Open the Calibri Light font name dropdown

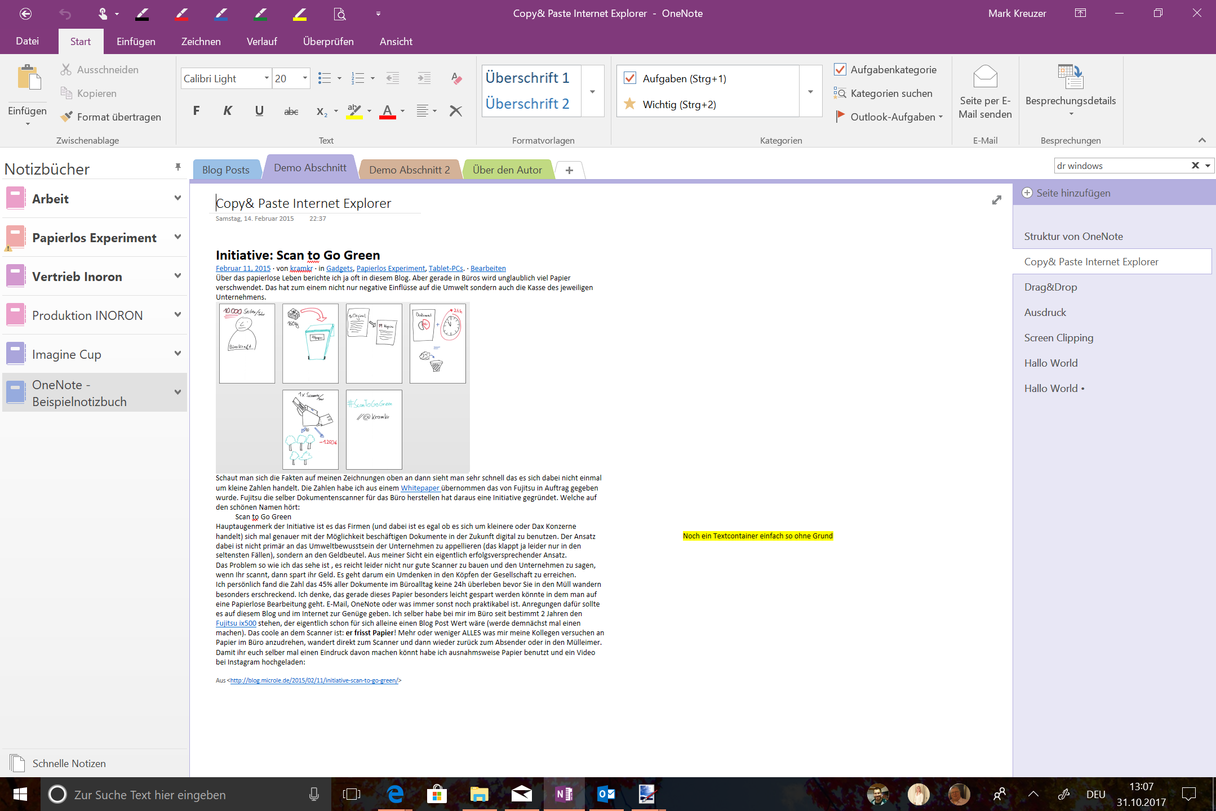click(267, 78)
